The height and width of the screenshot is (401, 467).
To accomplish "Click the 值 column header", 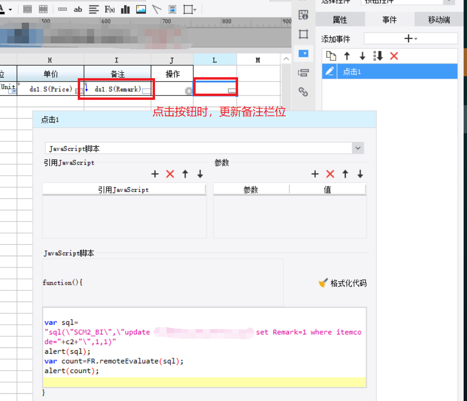I will point(327,189).
